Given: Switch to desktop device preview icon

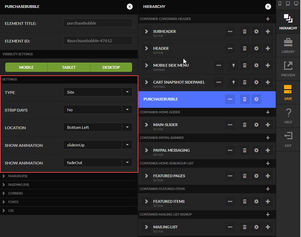Looking at the screenshot, I should (x=296, y=3).
